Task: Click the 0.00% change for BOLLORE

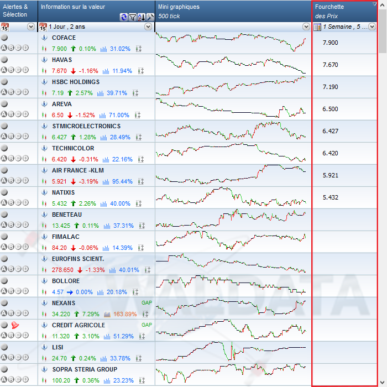Action: click(84, 292)
